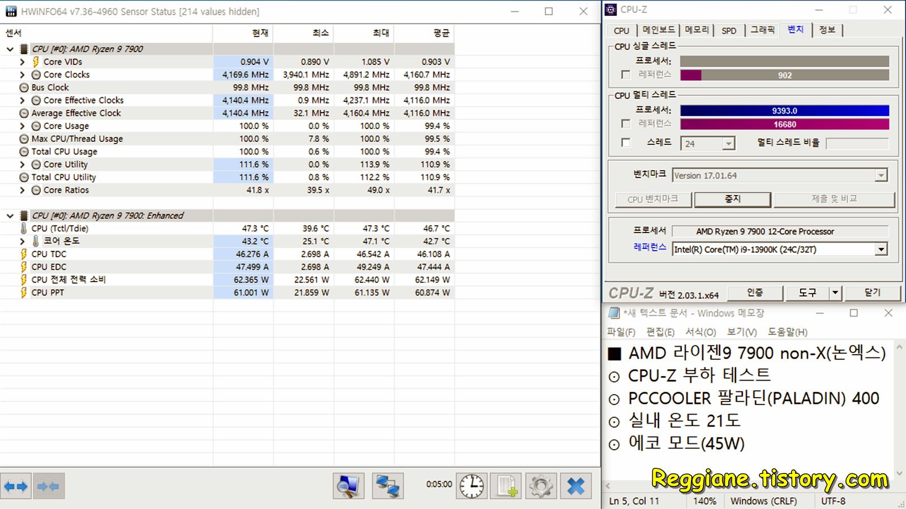
Task: Open the benchmark Version 17.01.64 dropdown
Action: click(x=881, y=176)
